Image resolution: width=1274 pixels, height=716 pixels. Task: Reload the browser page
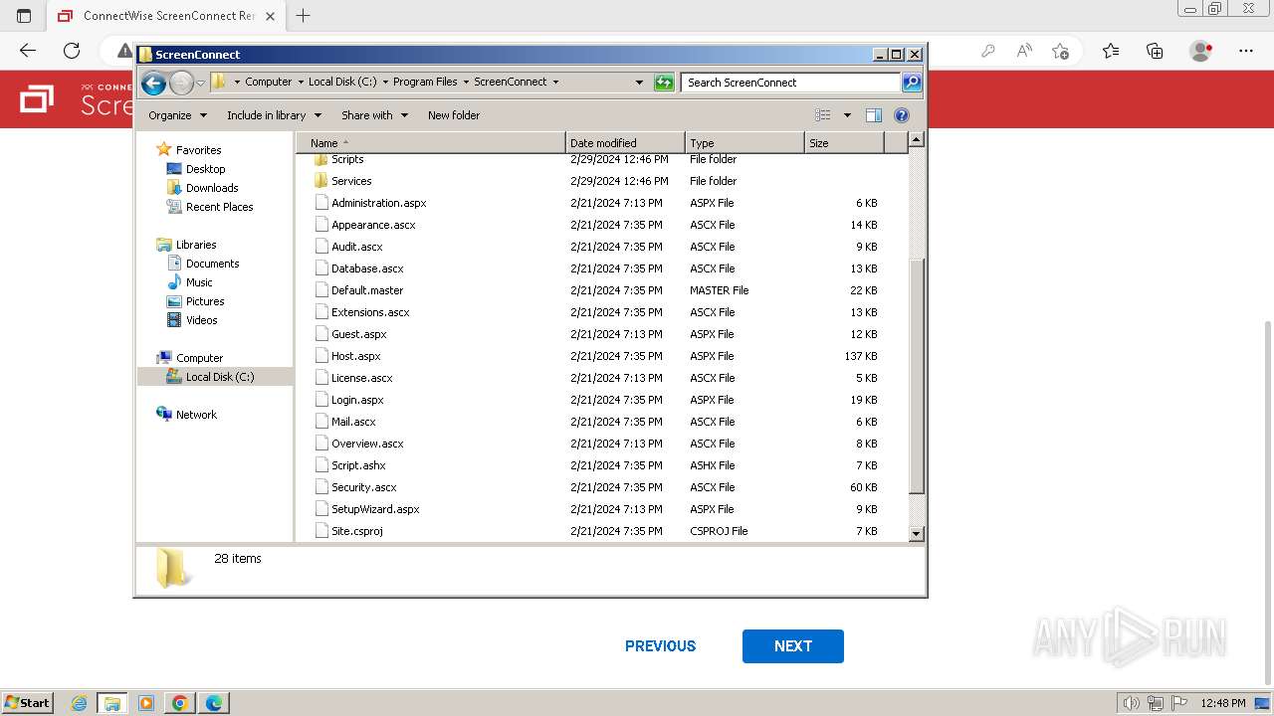point(72,51)
